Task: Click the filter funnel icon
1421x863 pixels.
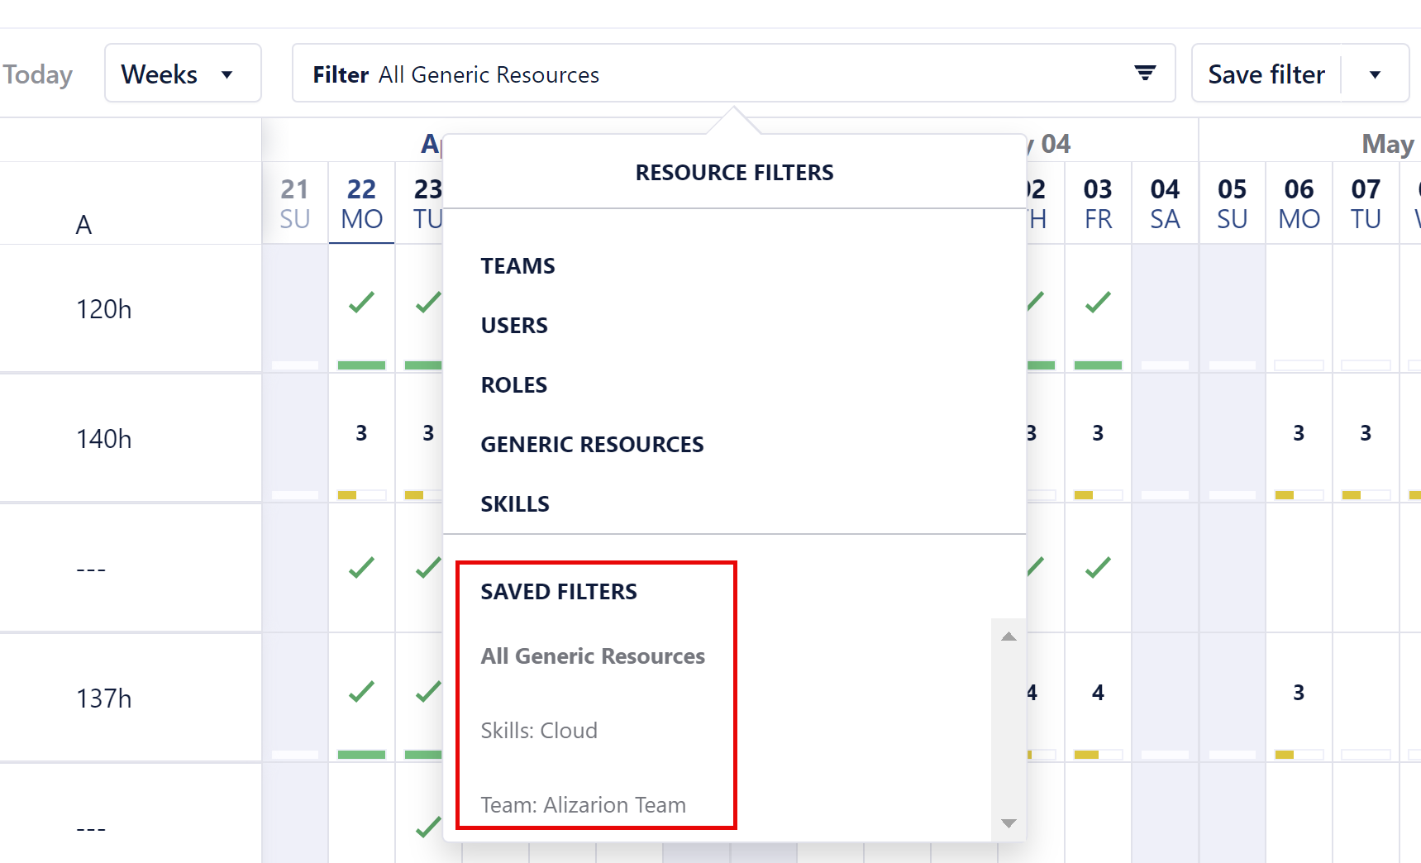Action: (1145, 72)
